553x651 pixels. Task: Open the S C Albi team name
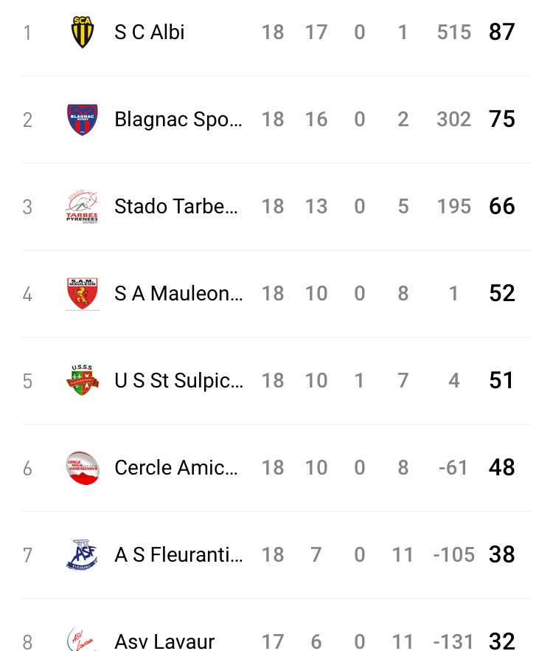pyautogui.click(x=150, y=32)
